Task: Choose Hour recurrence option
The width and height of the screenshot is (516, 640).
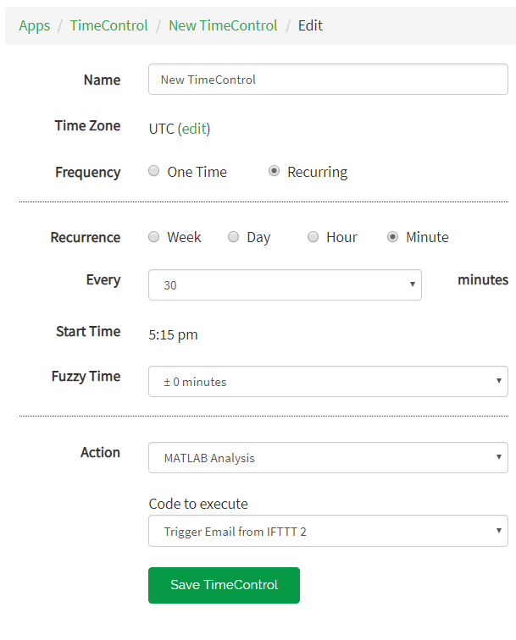Action: [313, 237]
